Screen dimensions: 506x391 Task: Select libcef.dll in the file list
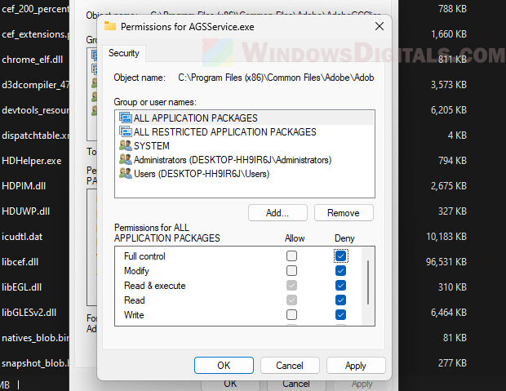click(20, 262)
